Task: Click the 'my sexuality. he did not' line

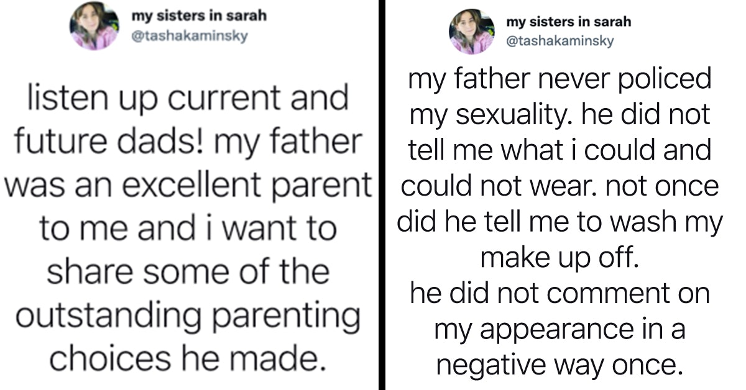Action: (x=559, y=116)
